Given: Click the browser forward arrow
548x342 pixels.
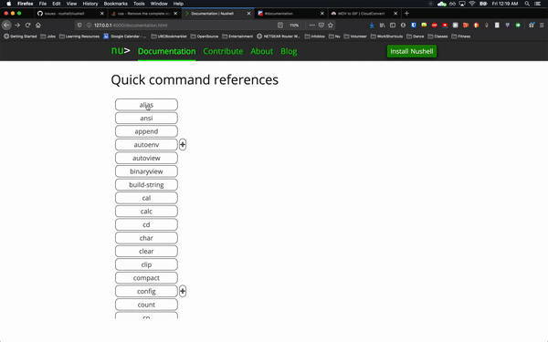Looking at the screenshot, I should (x=17, y=26).
